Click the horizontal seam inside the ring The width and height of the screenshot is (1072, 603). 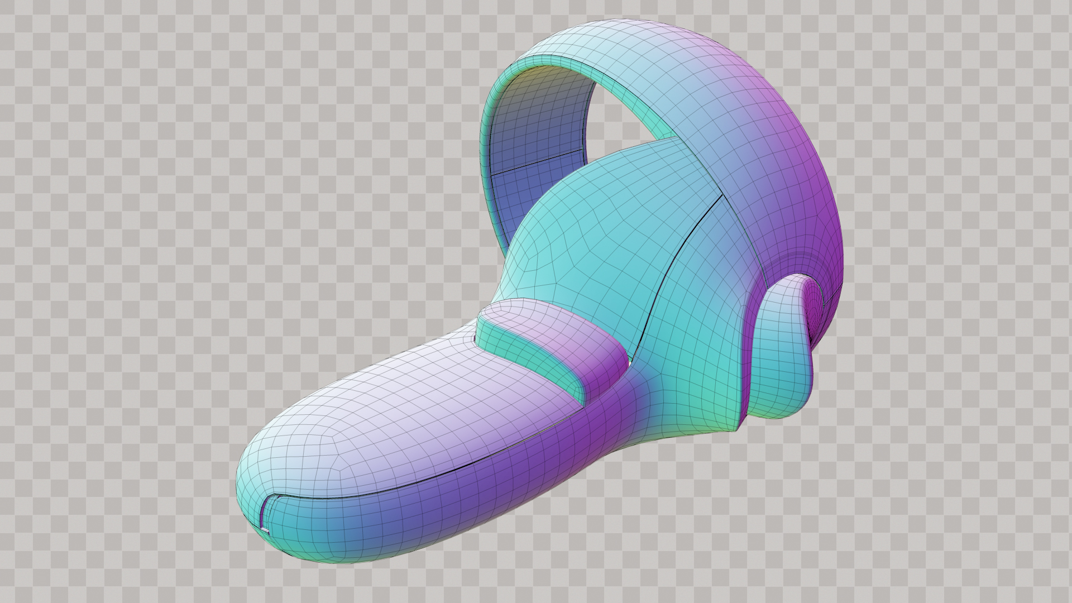536,162
